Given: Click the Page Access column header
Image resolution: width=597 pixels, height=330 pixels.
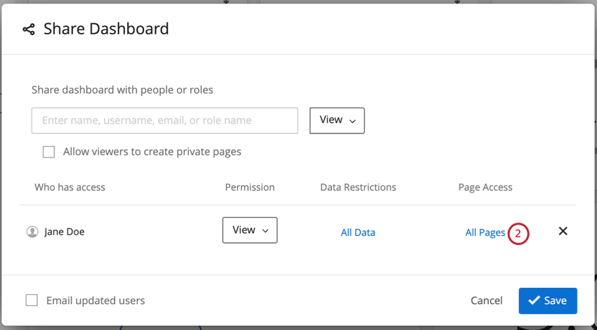Looking at the screenshot, I should [x=485, y=187].
